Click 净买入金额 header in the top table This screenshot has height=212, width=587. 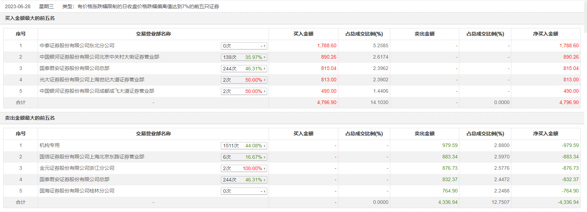point(545,34)
